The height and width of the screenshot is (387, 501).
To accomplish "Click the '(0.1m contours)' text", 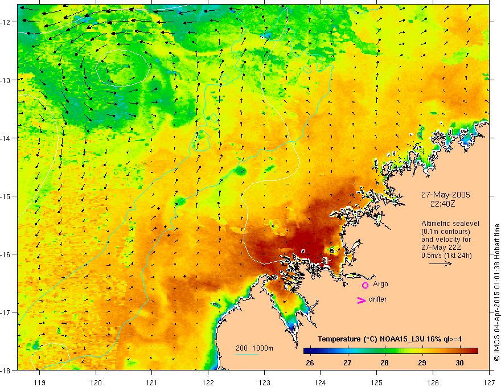I will tap(446, 232).
